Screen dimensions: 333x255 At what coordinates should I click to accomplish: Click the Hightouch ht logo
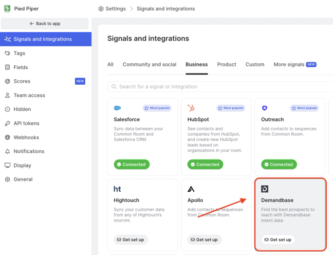tap(117, 189)
